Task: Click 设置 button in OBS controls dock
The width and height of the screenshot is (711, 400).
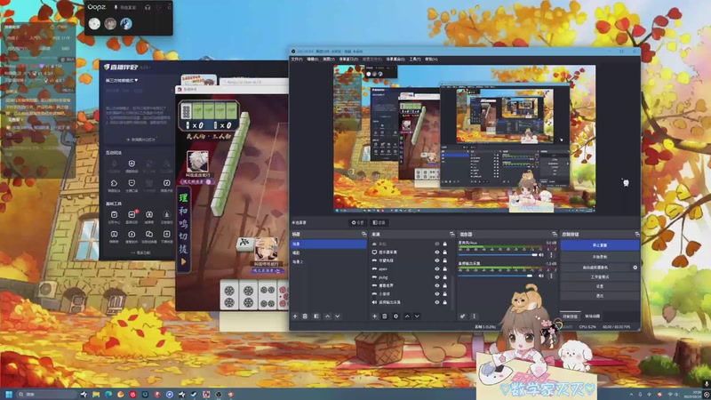Action: (x=600, y=286)
